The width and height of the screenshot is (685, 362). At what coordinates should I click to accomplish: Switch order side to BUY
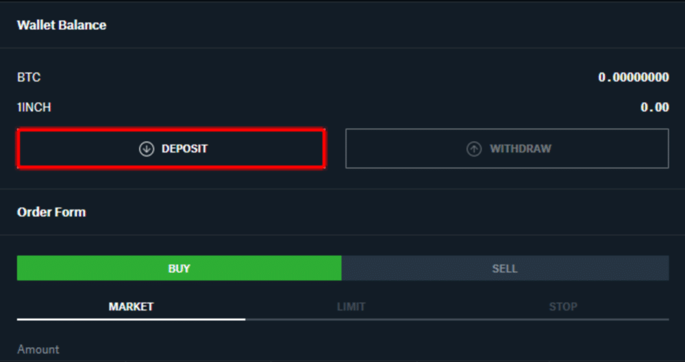click(179, 268)
